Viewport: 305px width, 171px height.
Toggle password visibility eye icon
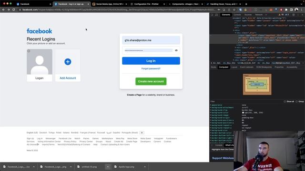click(176, 50)
